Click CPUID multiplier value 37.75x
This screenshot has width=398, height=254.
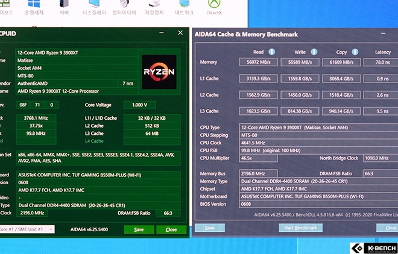[36, 126]
